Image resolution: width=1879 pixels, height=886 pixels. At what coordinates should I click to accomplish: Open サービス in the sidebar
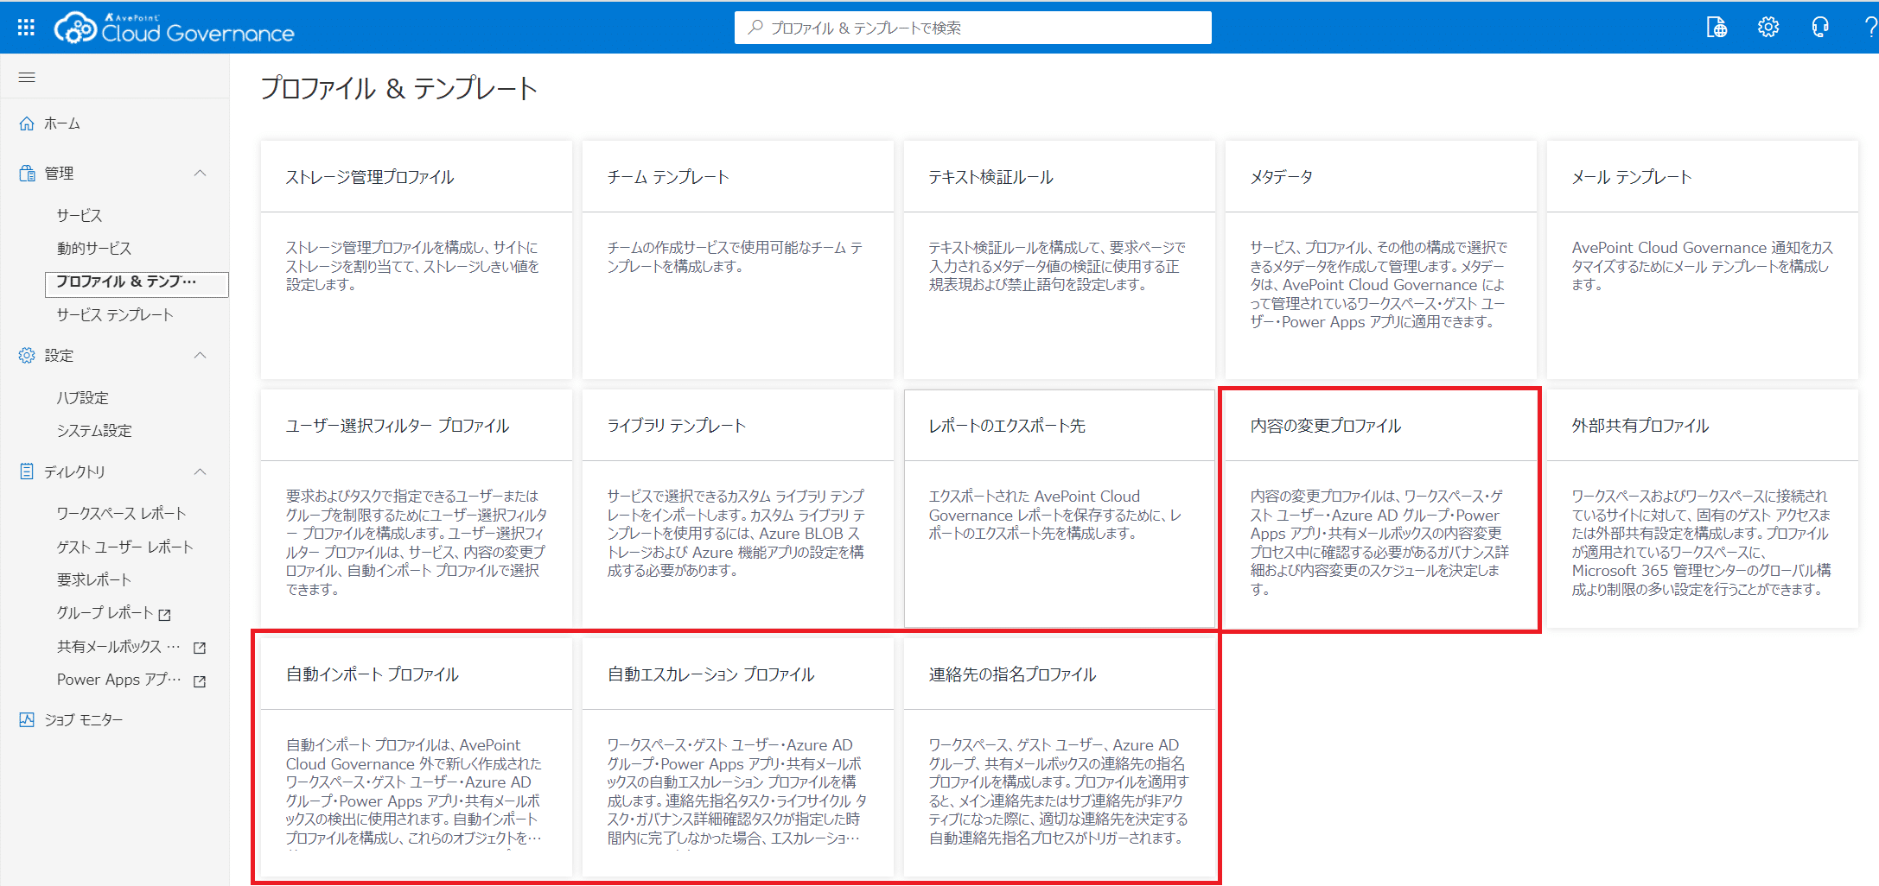pyautogui.click(x=80, y=215)
